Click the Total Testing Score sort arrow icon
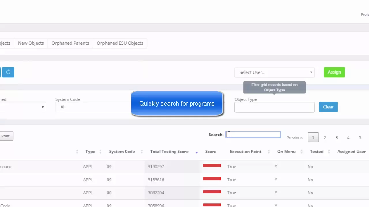The image size is (369, 207). point(197,152)
